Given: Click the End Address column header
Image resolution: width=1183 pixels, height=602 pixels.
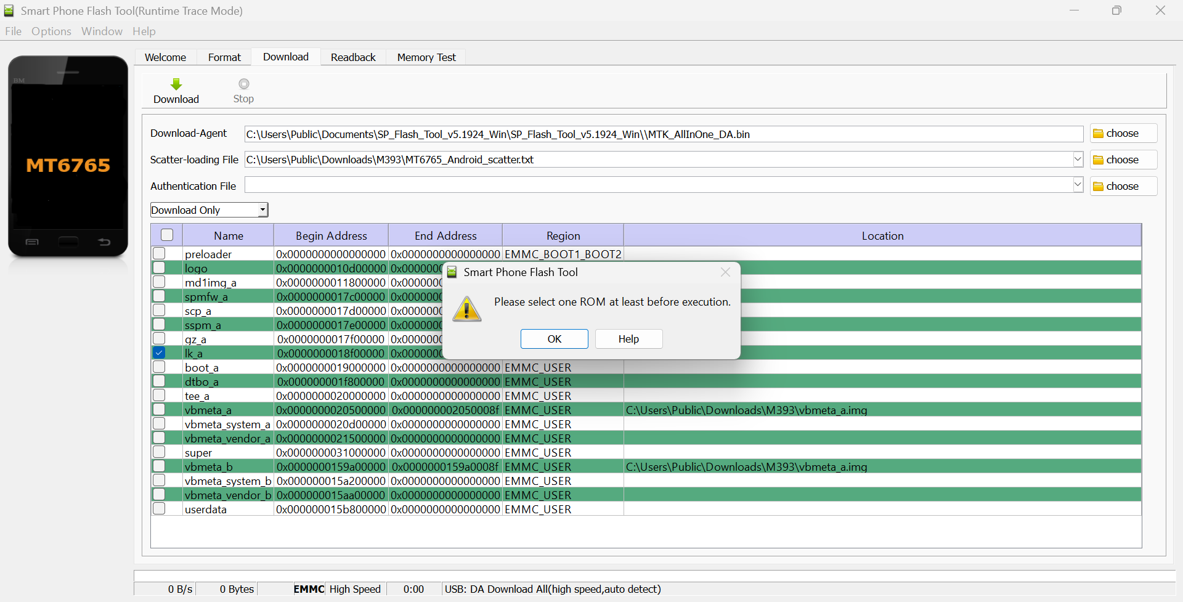Looking at the screenshot, I should point(445,235).
